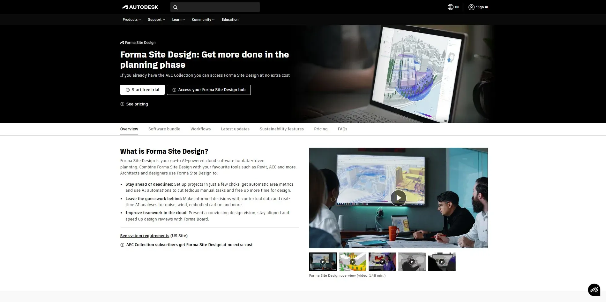Image resolution: width=606 pixels, height=302 pixels.
Task: Expand the Products menu
Action: [x=131, y=19]
